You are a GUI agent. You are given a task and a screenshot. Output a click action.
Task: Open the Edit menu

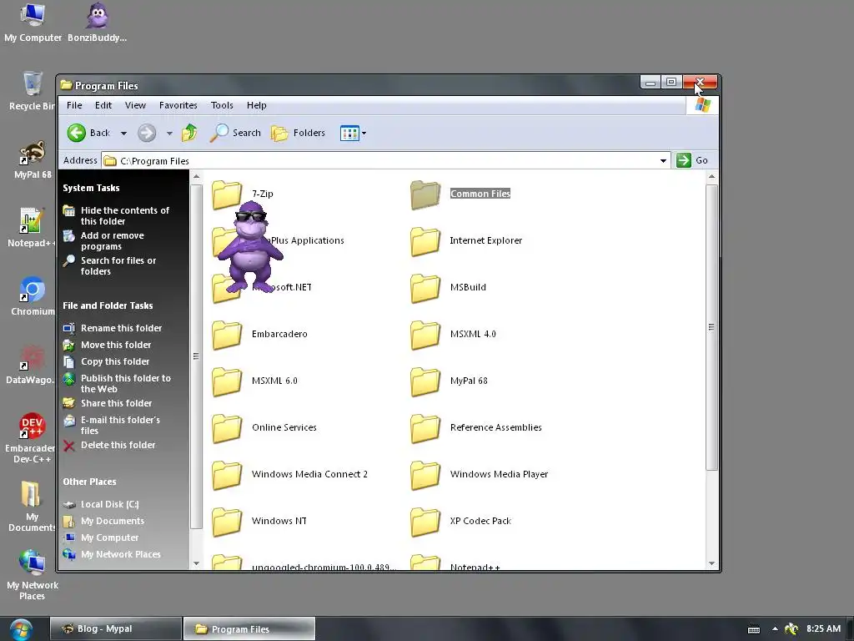coord(103,105)
